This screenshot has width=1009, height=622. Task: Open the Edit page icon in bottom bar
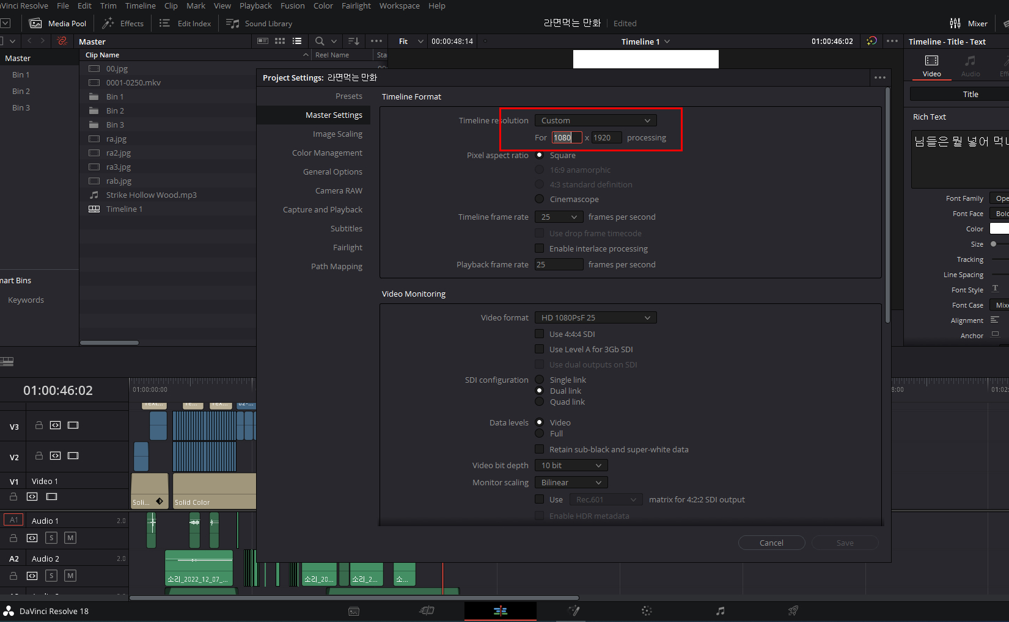500,610
